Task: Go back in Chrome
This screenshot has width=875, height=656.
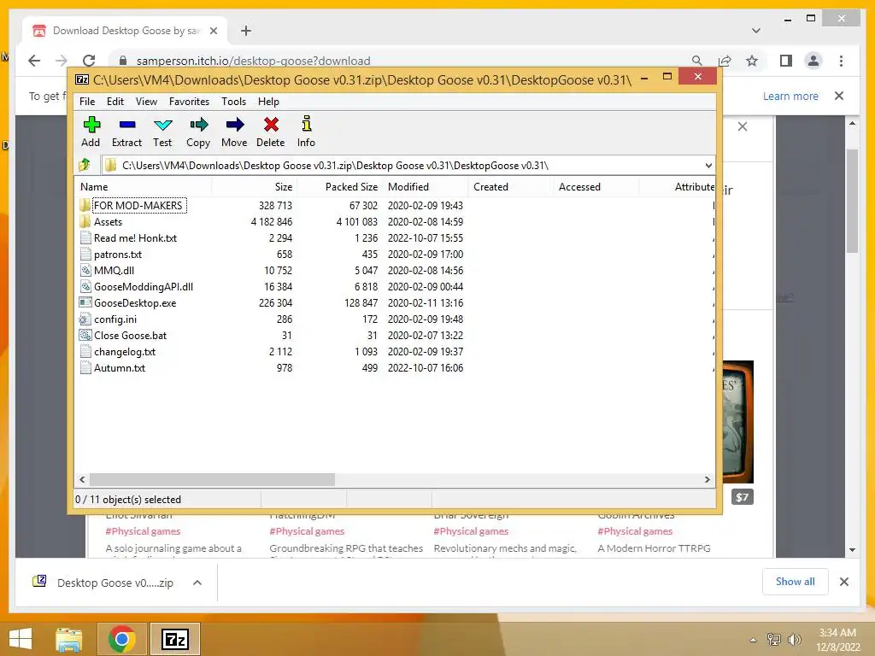Action: pos(34,61)
